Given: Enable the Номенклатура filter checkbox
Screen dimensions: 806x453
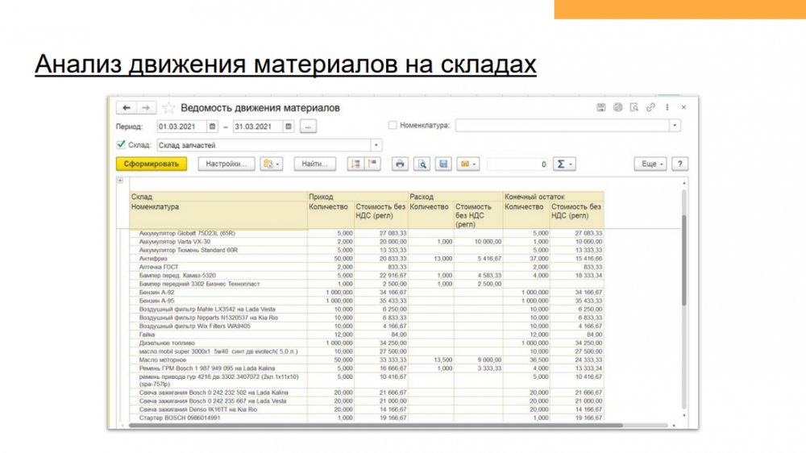Looking at the screenshot, I should coord(393,126).
